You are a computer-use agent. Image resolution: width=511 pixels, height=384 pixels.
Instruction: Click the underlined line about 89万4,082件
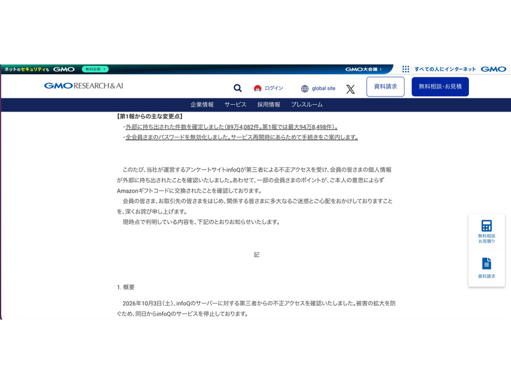(x=231, y=127)
